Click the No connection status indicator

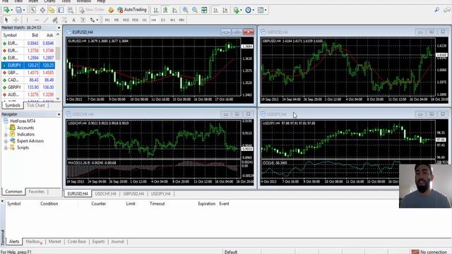pyautogui.click(x=429, y=252)
